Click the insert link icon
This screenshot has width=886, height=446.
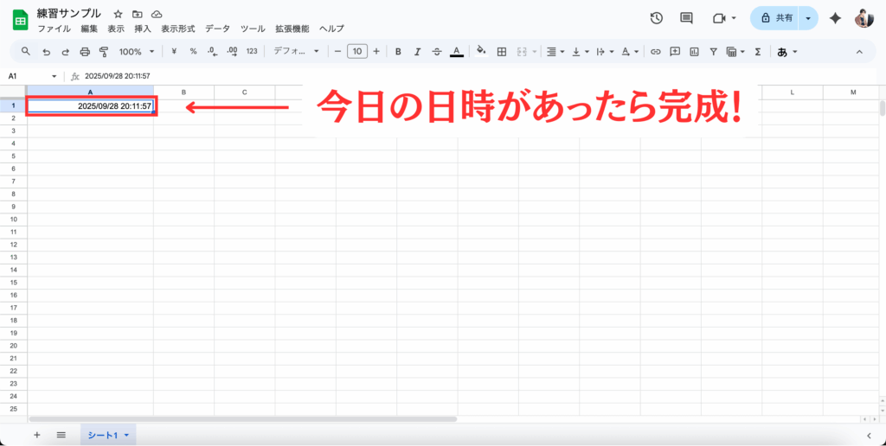[x=655, y=52]
